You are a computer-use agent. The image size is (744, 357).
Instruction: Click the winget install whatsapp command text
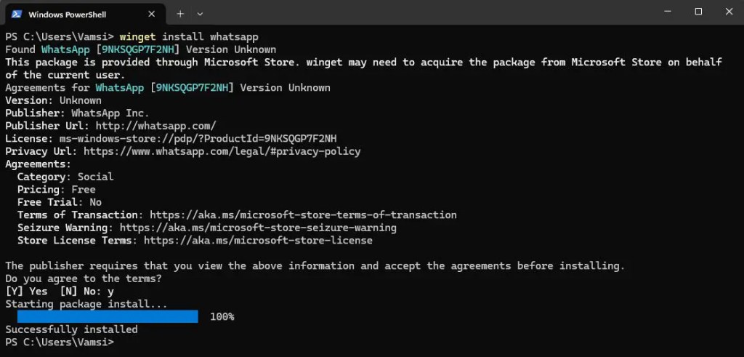(x=189, y=36)
